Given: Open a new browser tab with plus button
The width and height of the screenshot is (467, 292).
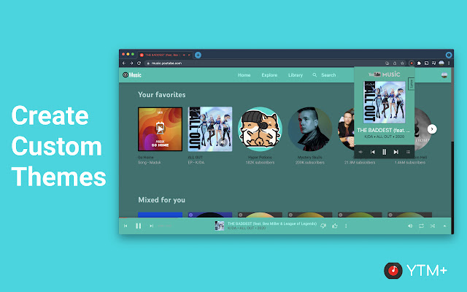Looking at the screenshot, I should [x=198, y=55].
